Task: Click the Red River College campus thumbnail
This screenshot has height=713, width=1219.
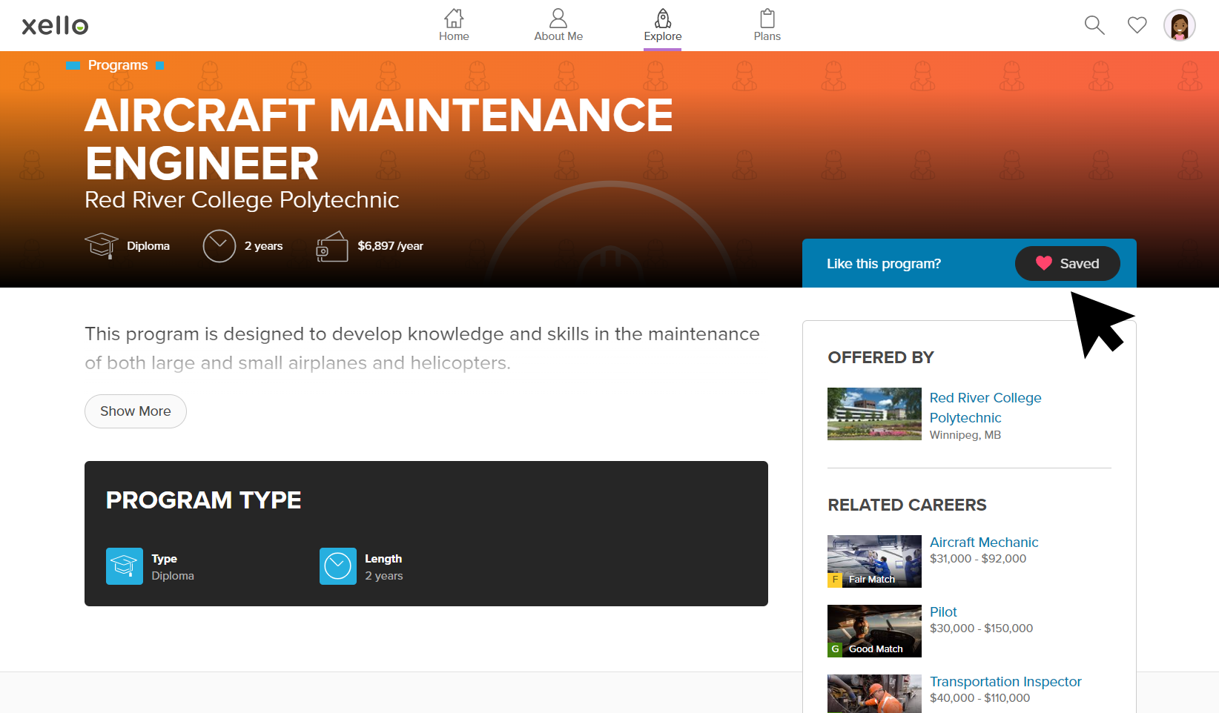Action: (x=874, y=414)
